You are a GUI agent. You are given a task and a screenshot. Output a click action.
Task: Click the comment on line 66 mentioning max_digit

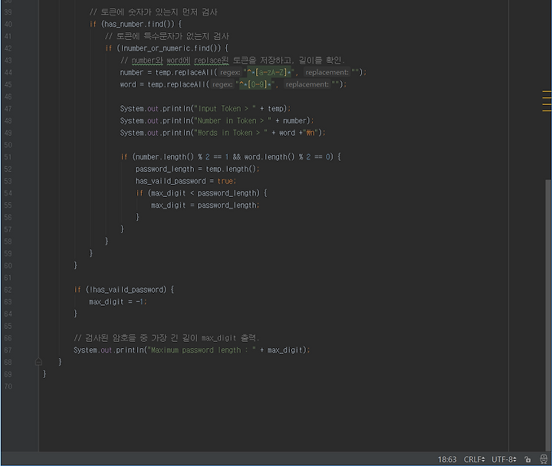pyautogui.click(x=166, y=338)
